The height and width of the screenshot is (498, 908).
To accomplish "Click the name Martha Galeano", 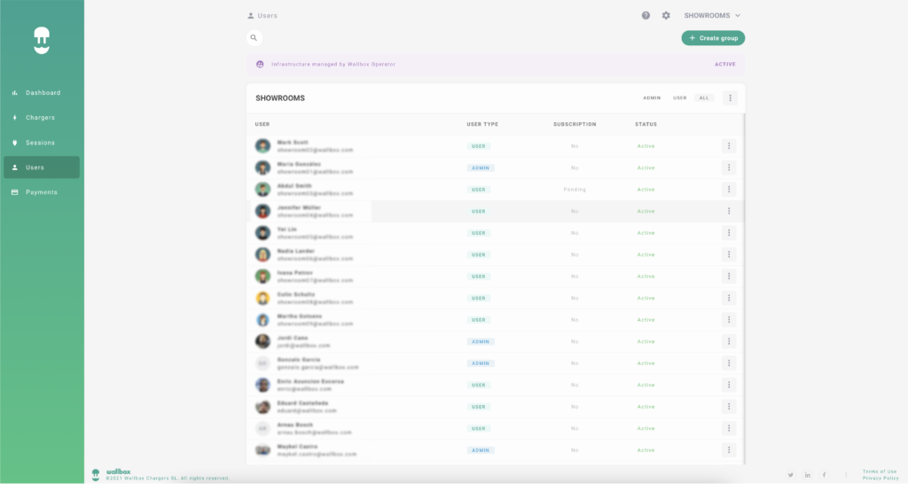I will (300, 316).
